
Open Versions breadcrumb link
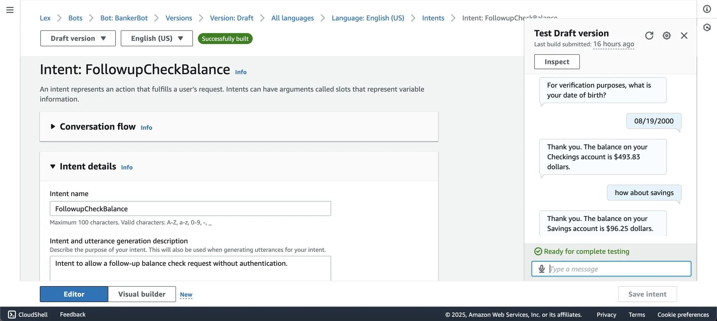[x=179, y=18]
